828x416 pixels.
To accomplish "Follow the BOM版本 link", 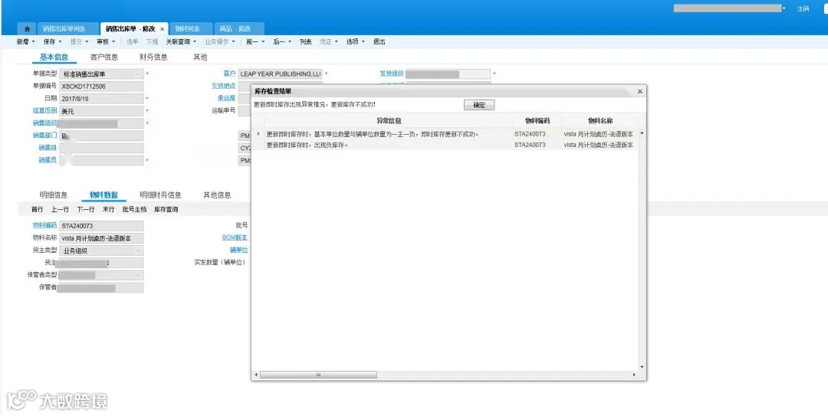I will (x=235, y=237).
